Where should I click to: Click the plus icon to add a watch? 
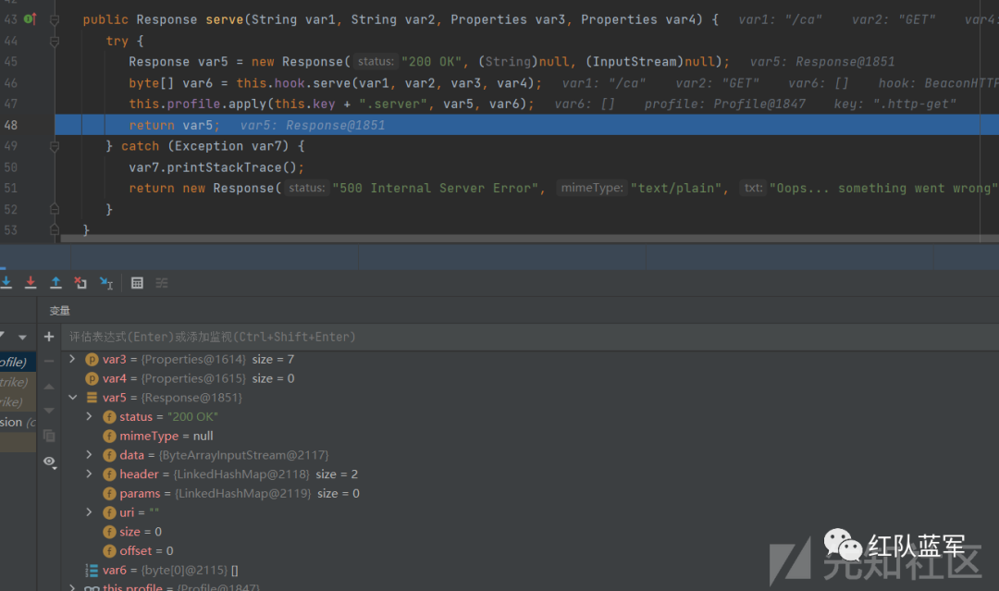tap(49, 337)
